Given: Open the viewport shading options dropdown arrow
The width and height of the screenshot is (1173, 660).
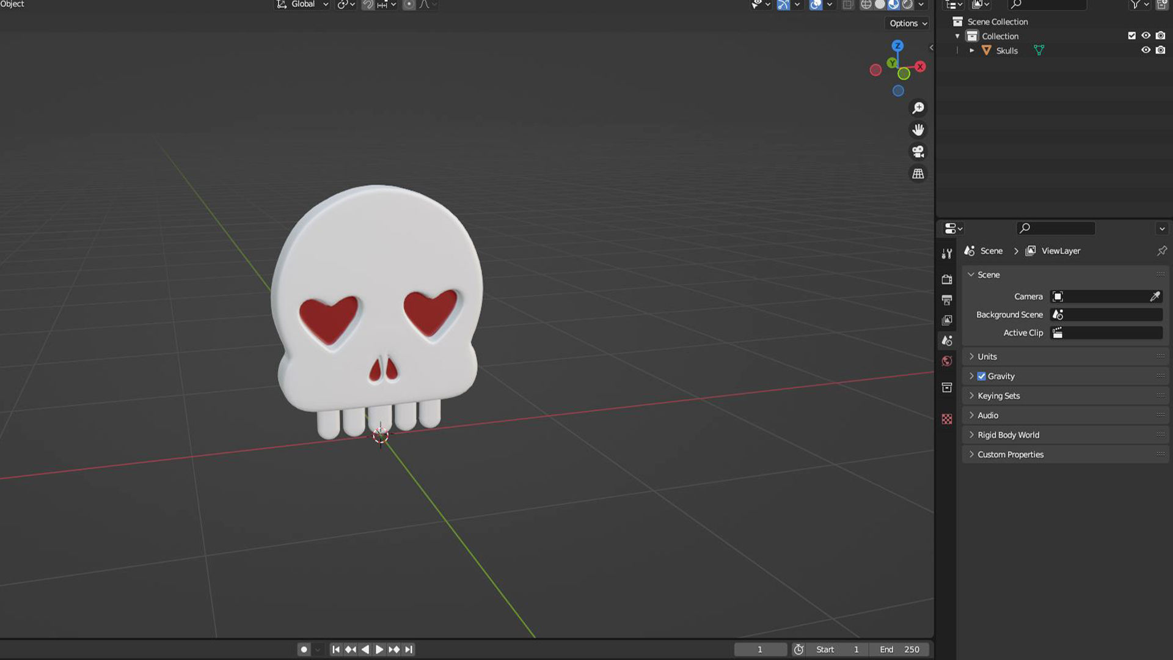Looking at the screenshot, I should coord(921,5).
